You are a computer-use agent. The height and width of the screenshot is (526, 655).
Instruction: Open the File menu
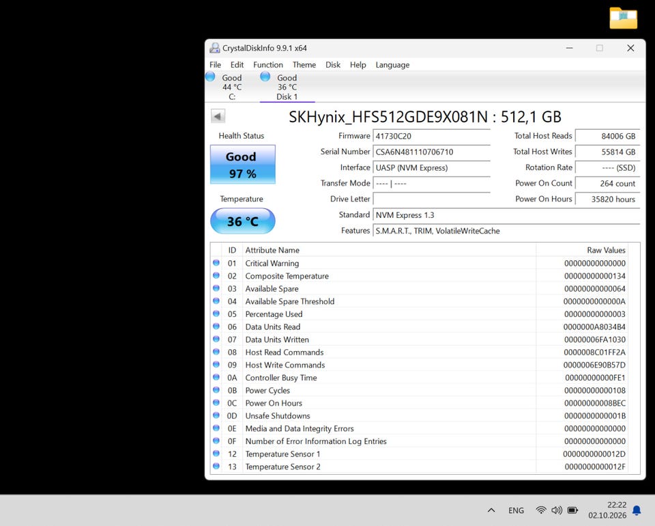tap(215, 65)
